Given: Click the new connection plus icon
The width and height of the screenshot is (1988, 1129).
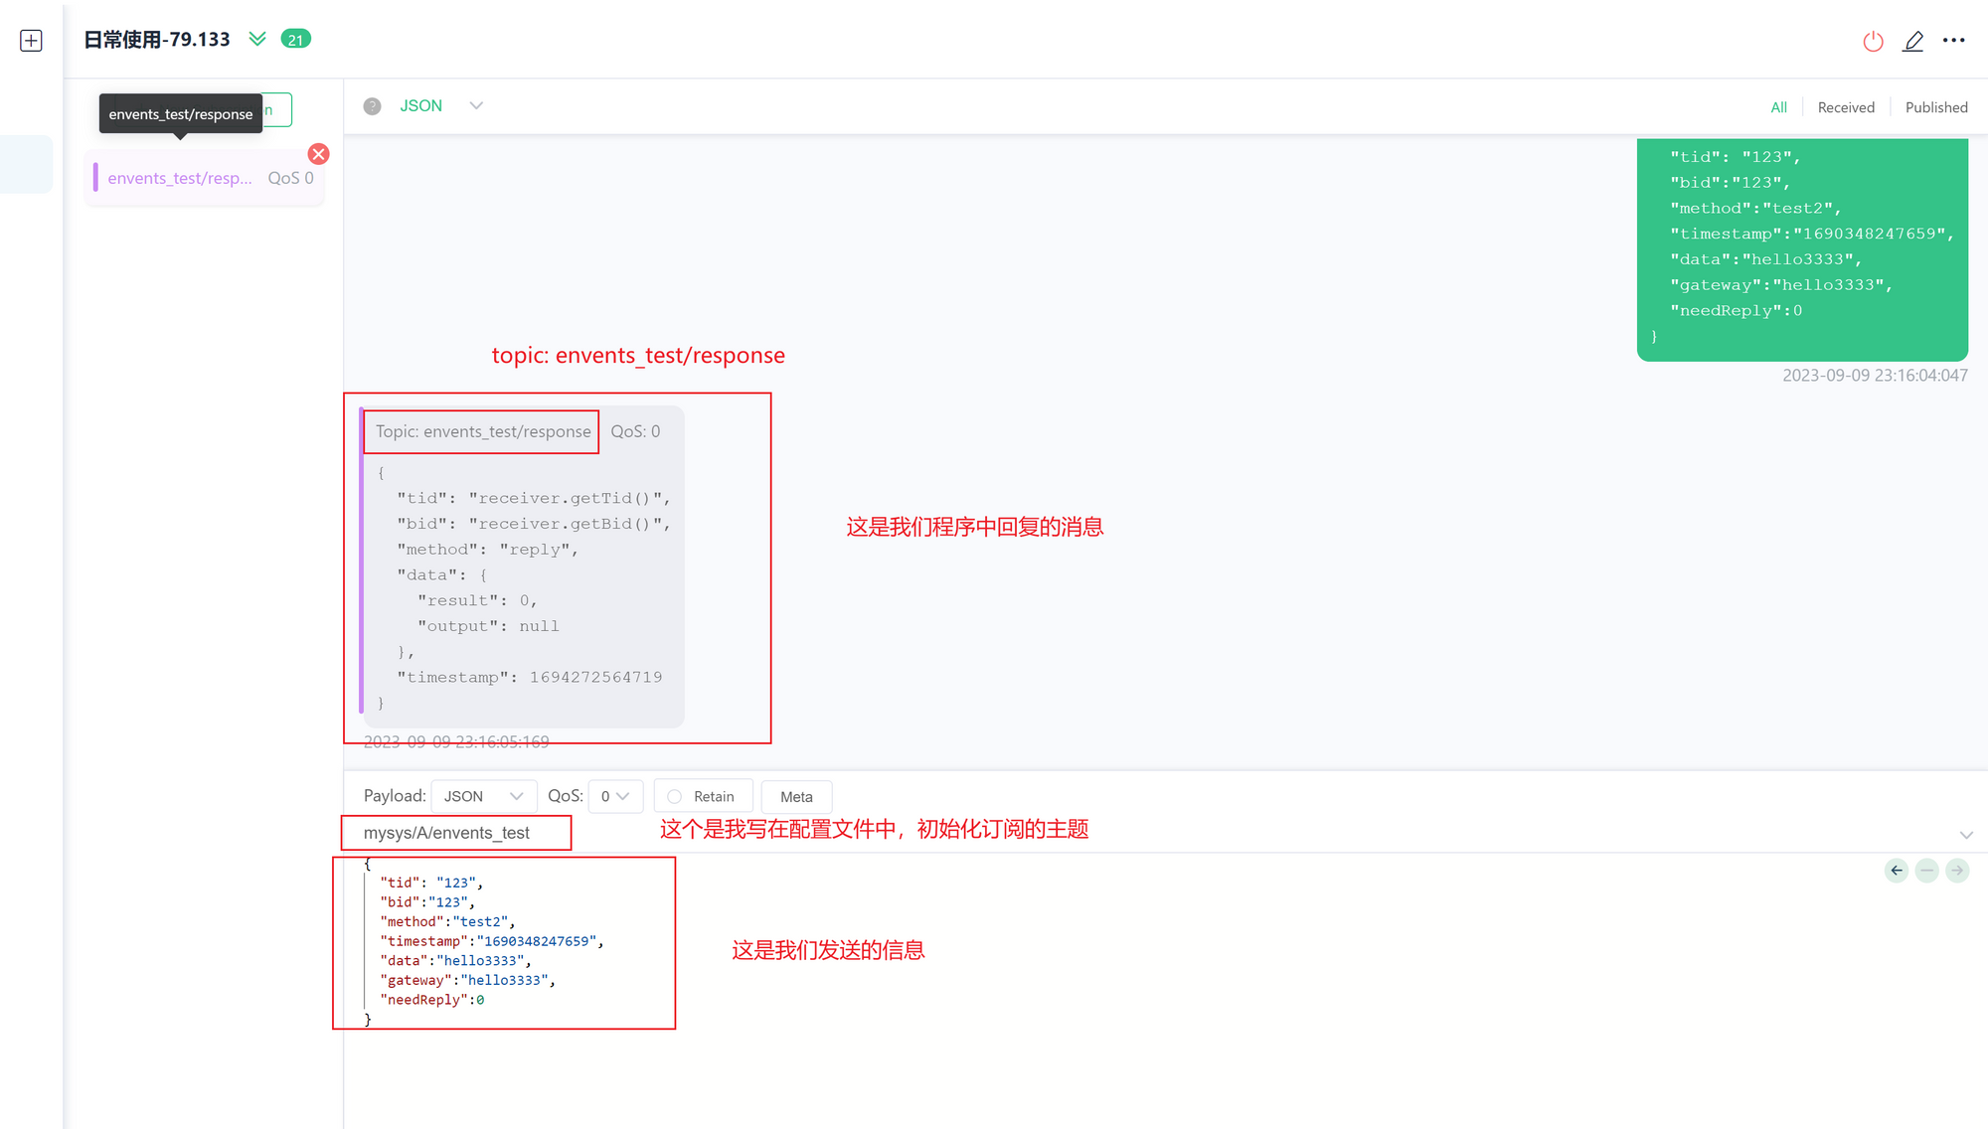Looking at the screenshot, I should click(x=31, y=41).
